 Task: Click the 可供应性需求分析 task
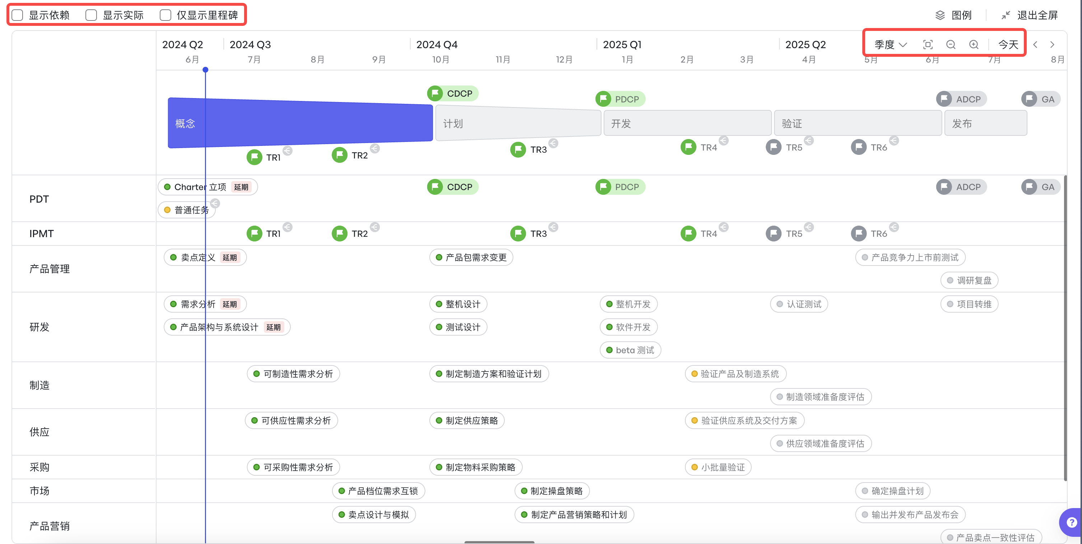292,420
